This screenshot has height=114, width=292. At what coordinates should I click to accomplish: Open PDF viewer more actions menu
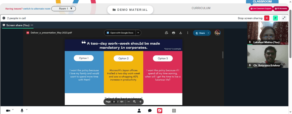[x=187, y=33]
